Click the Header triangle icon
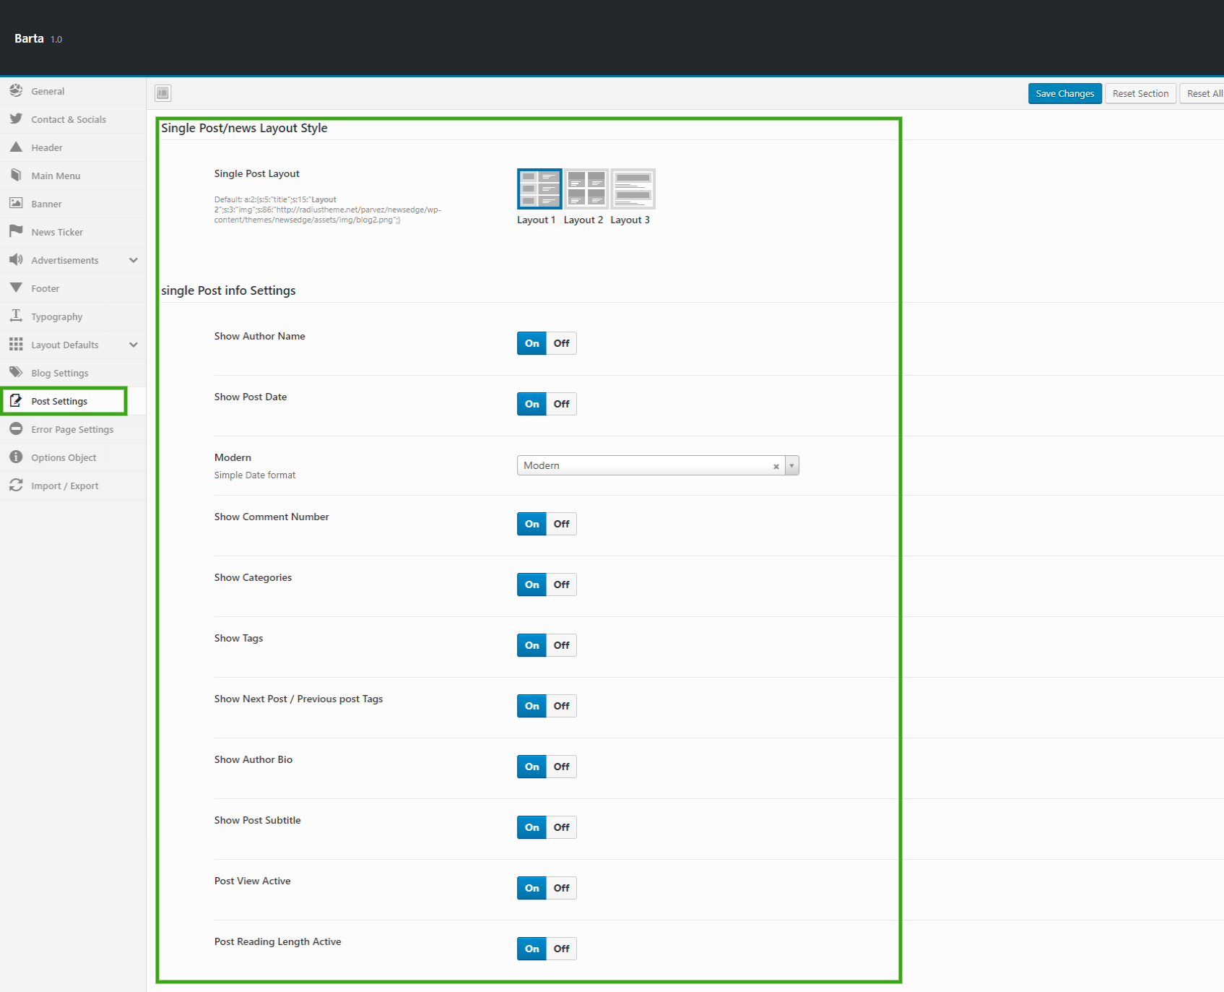 point(16,147)
